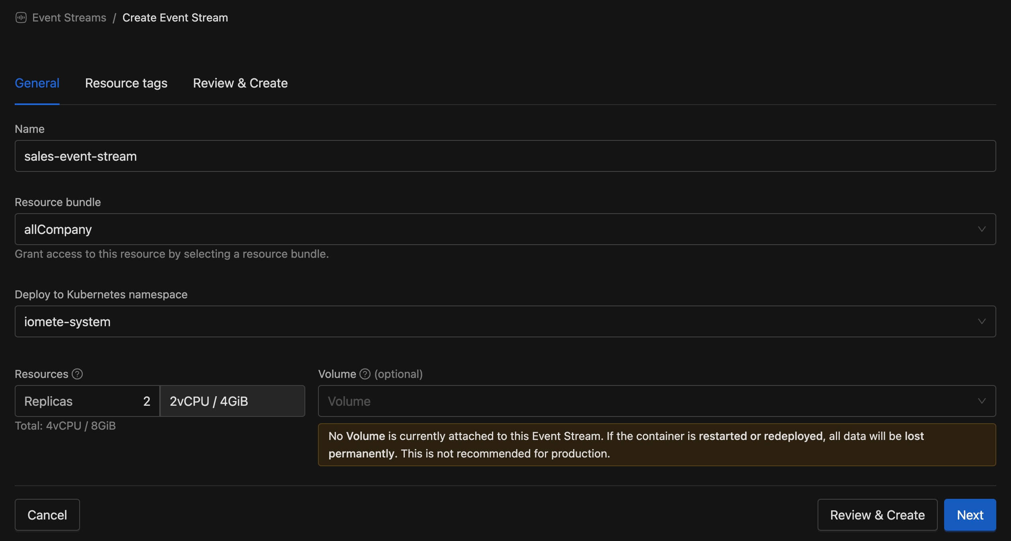Focus the Name input field
Viewport: 1011px width, 541px height.
pos(505,156)
